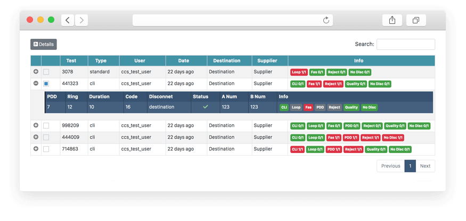Expand the row for test 714863
466x221 pixels.
(36, 149)
